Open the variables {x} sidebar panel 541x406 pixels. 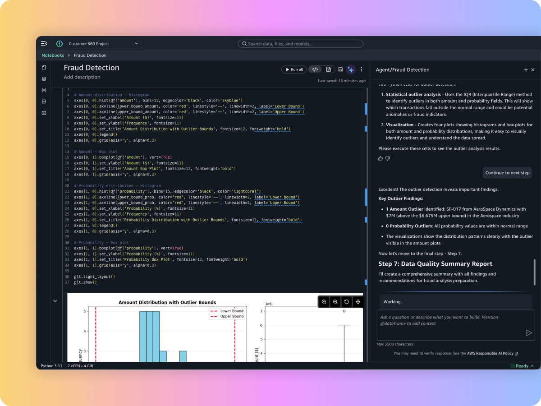44,90
